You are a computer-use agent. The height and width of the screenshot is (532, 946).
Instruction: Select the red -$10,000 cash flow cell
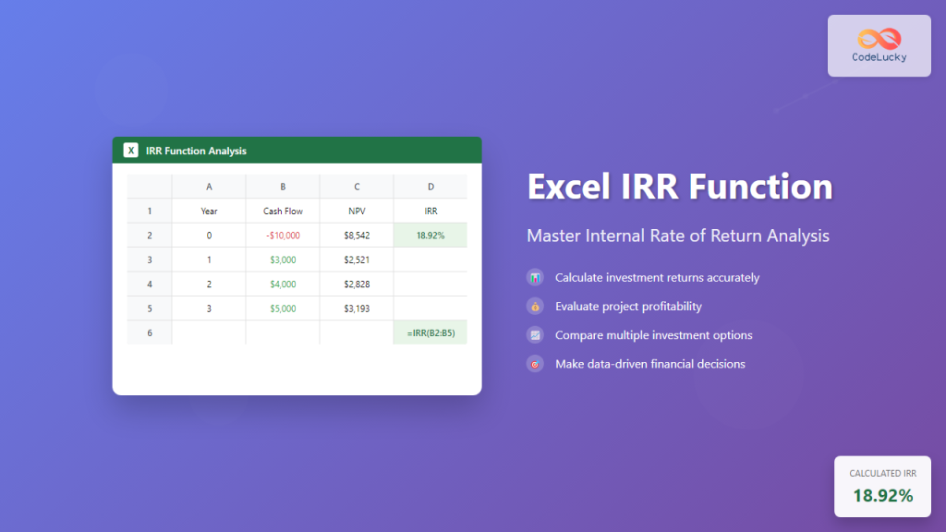pyautogui.click(x=282, y=235)
